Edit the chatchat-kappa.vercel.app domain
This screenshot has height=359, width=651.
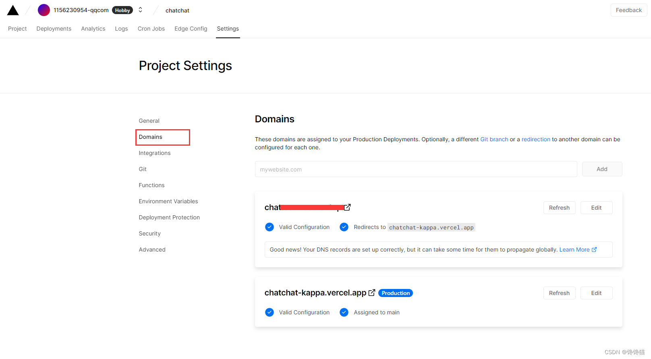[x=596, y=293]
